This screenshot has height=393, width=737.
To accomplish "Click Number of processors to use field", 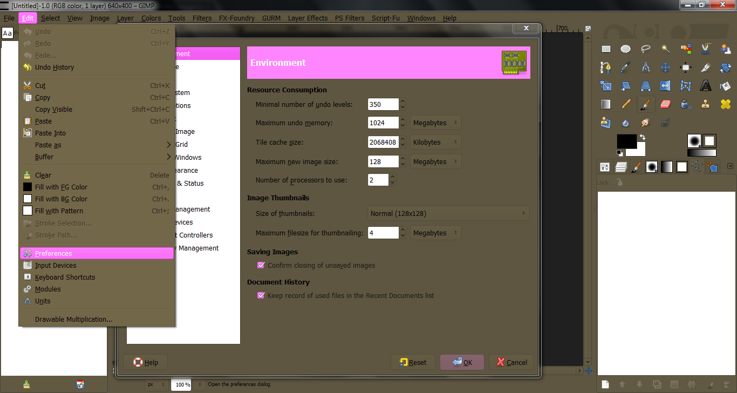I will click(378, 180).
